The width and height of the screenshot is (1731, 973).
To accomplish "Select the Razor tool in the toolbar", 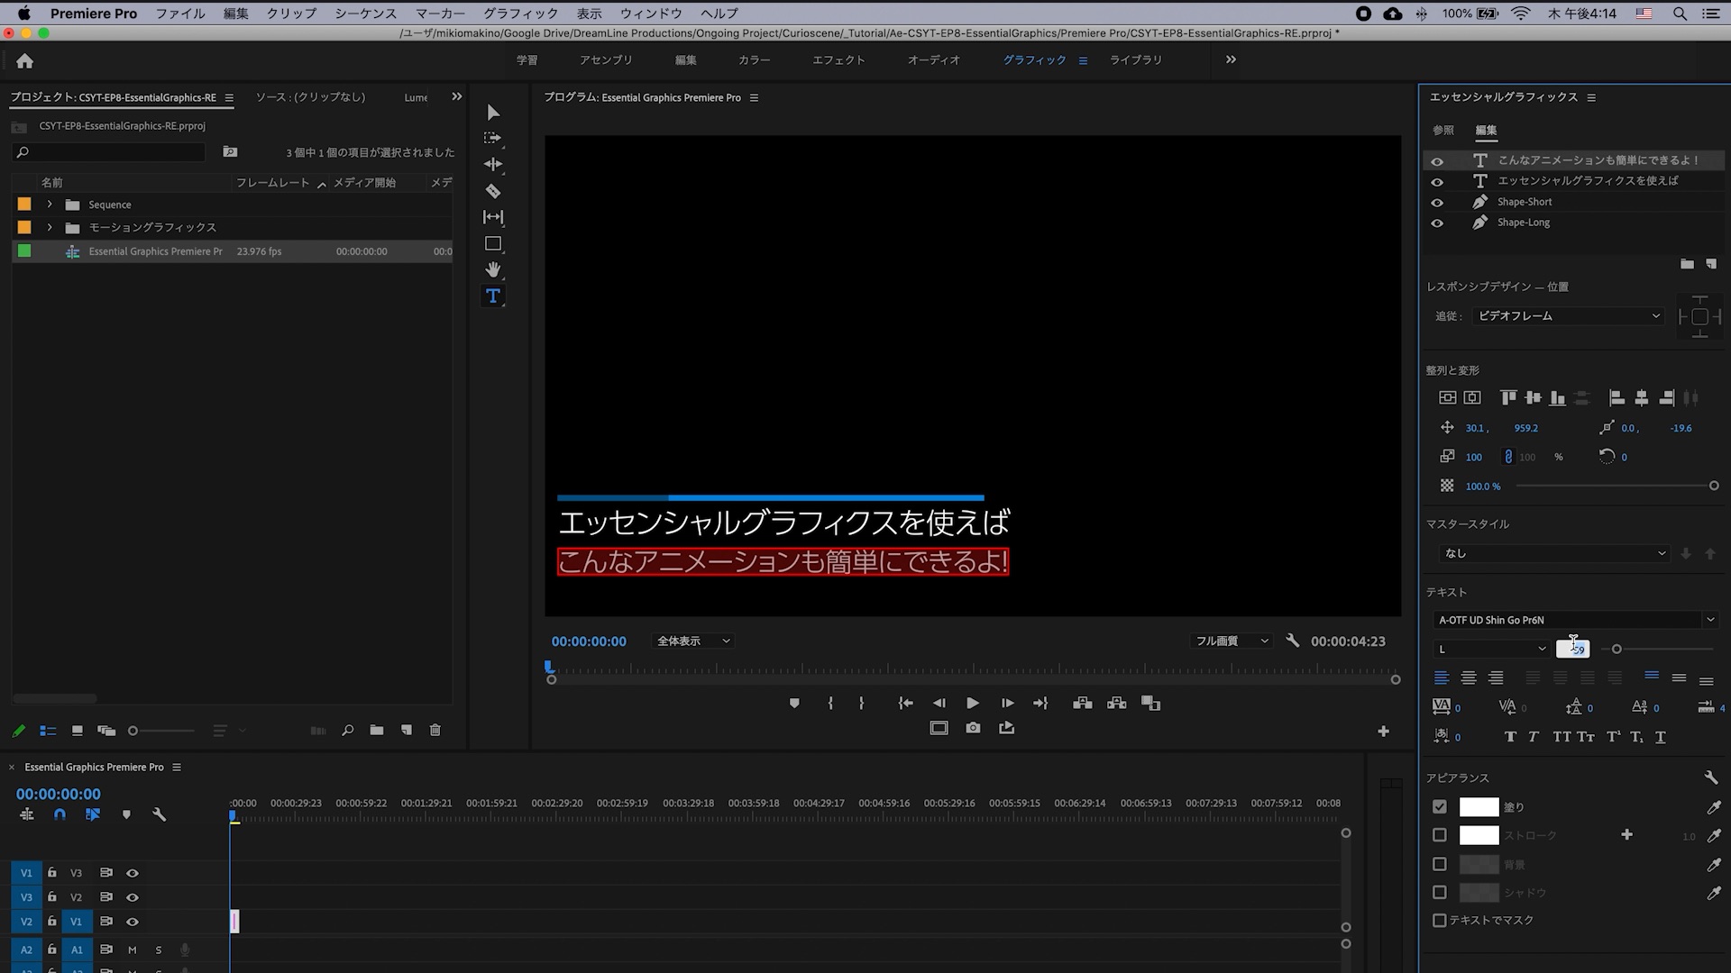I will coord(492,191).
